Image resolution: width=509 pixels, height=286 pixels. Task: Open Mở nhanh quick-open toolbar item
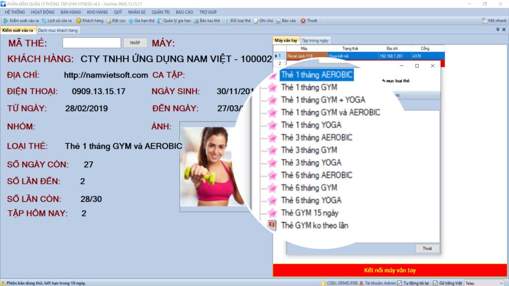pos(494,21)
